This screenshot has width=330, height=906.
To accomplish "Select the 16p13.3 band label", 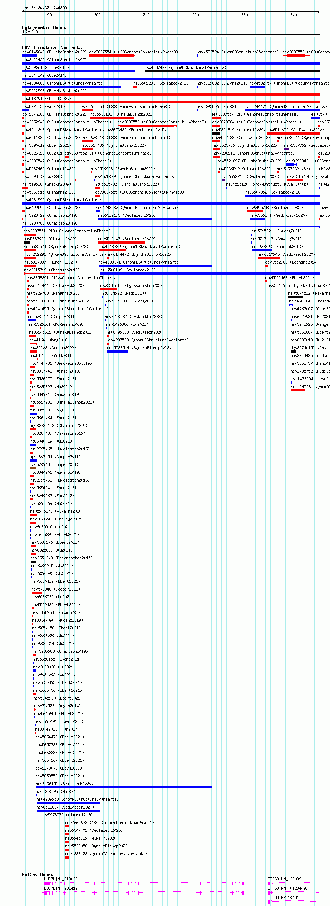I will point(30,32).
